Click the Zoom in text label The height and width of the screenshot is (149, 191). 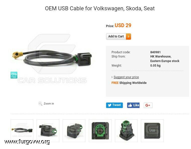click(49, 104)
